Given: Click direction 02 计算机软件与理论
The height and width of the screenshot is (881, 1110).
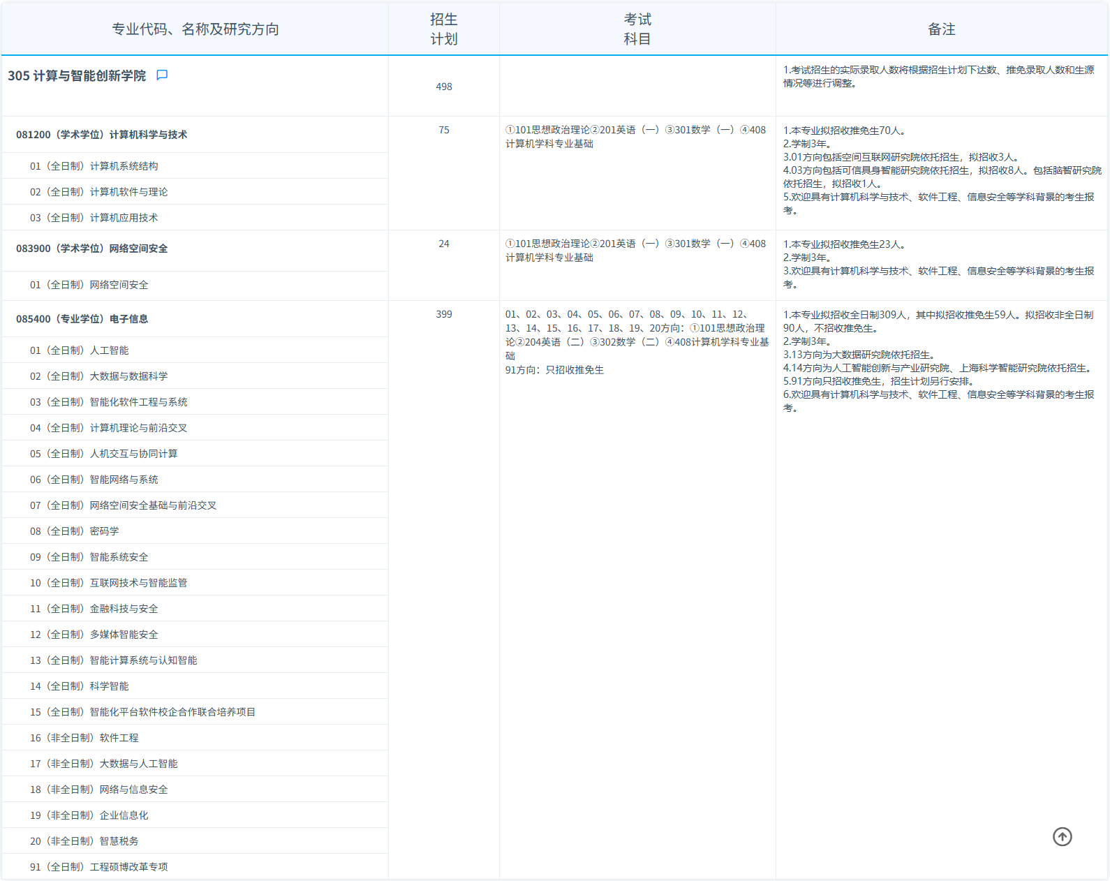Looking at the screenshot, I should pyautogui.click(x=98, y=192).
